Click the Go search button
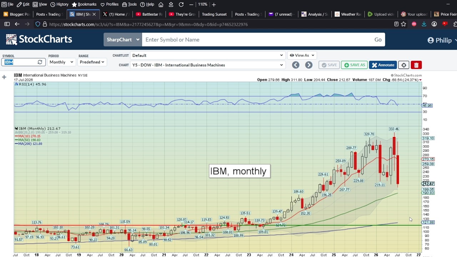This screenshot has height=257, width=457. tap(378, 40)
